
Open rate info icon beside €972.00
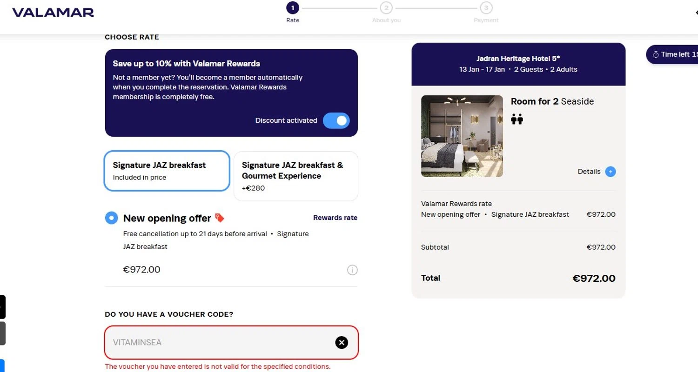click(x=352, y=270)
